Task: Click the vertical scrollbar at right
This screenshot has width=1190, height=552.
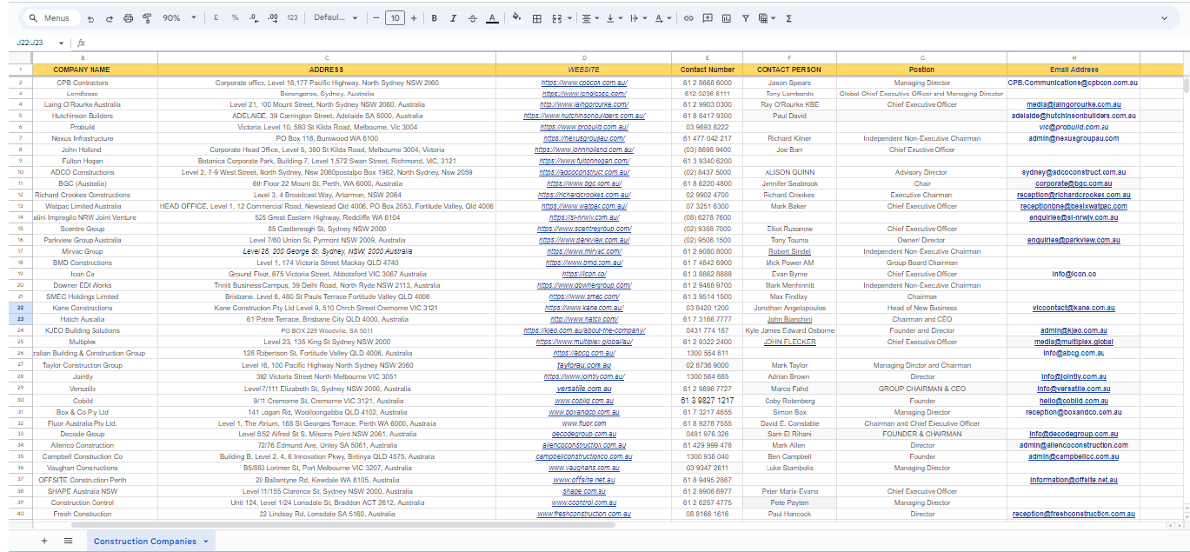Action: tap(1187, 84)
